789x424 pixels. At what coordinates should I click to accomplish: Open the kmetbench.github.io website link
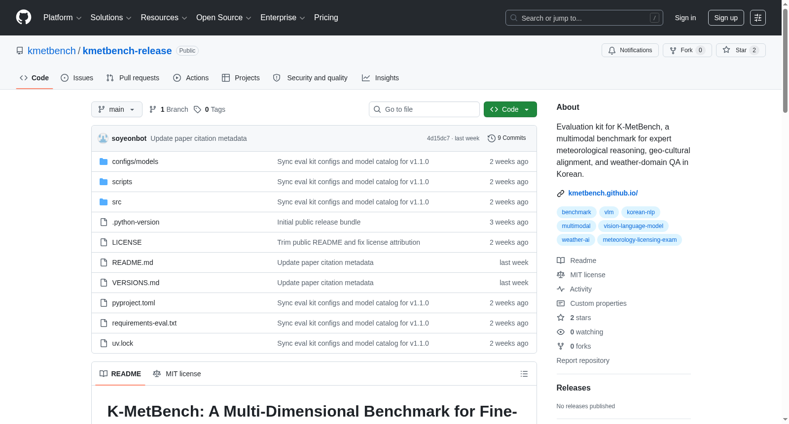(603, 193)
